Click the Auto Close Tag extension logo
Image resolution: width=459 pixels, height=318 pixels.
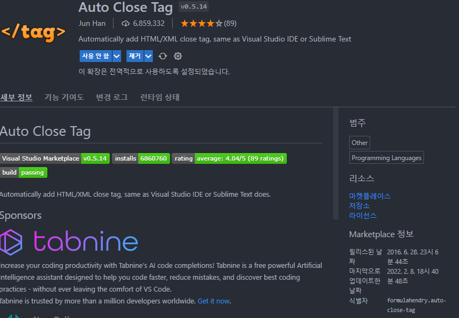[x=33, y=32]
